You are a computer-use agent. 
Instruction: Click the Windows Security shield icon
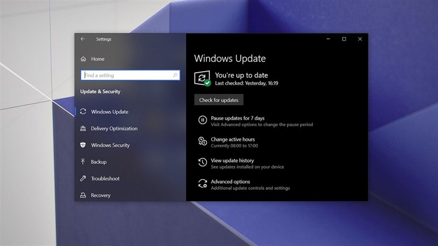pyautogui.click(x=83, y=145)
